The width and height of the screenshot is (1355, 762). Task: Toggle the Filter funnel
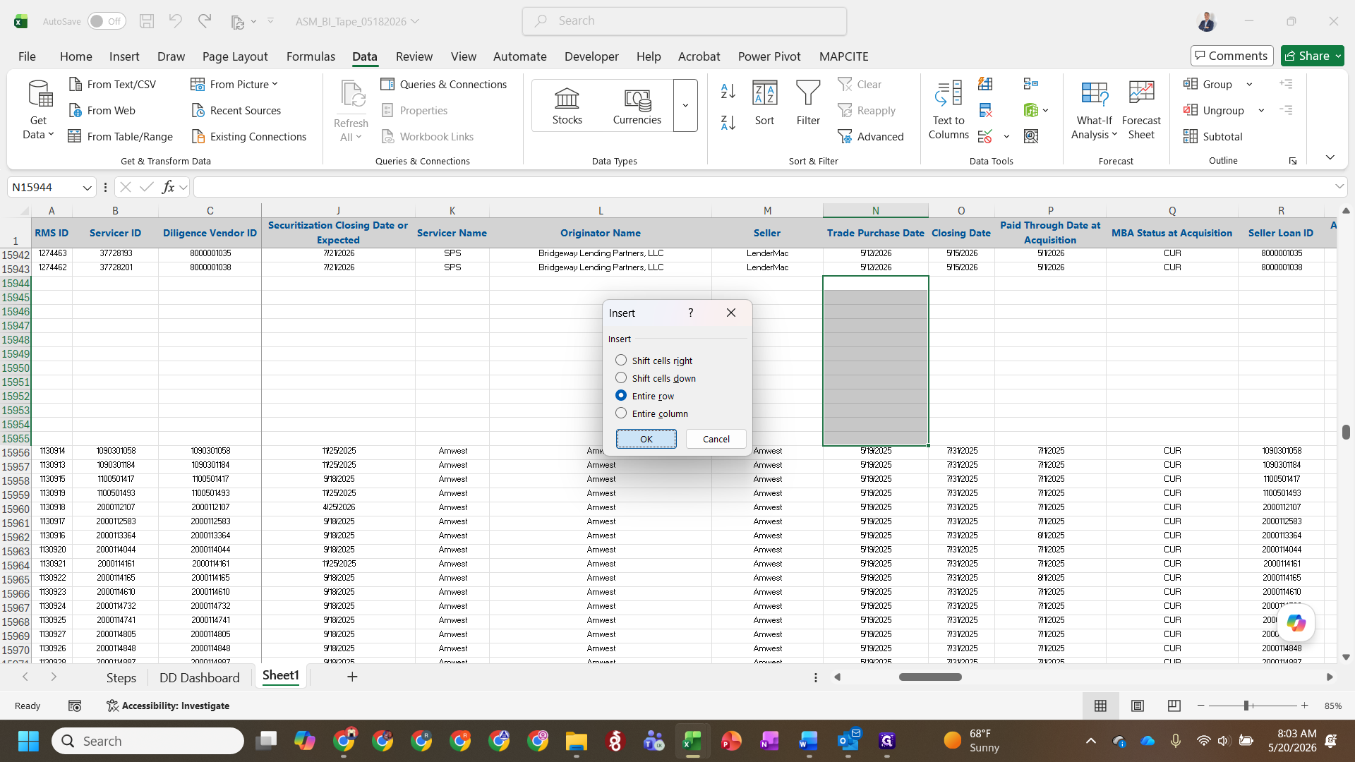click(808, 104)
